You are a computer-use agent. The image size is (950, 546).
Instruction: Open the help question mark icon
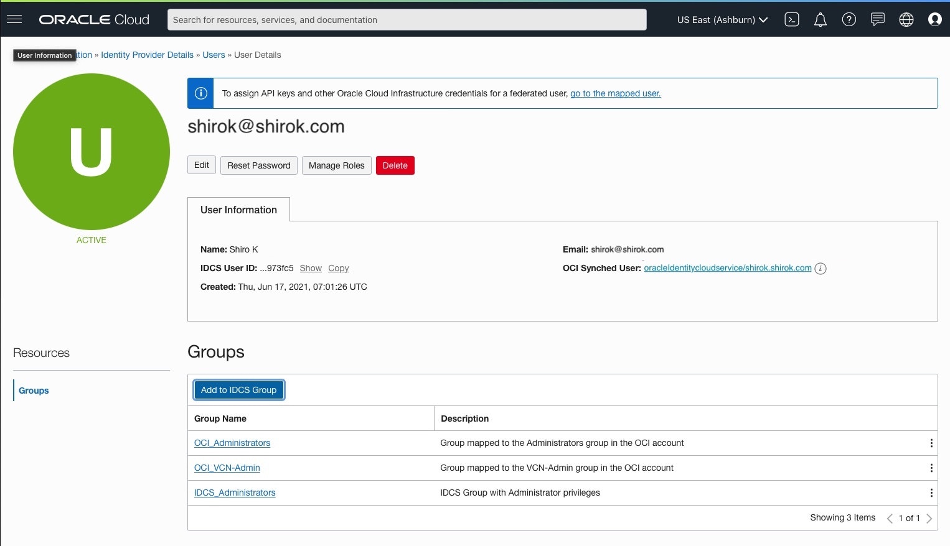[x=849, y=19]
